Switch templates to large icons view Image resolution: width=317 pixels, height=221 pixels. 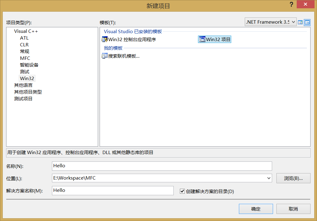click(x=300, y=22)
